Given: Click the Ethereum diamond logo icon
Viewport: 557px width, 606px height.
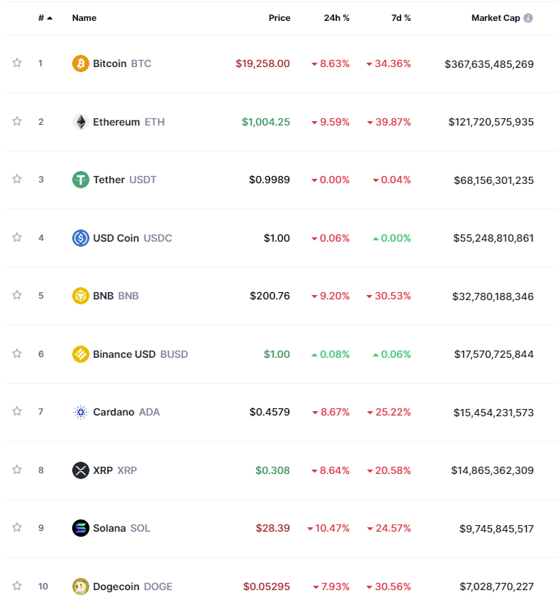Looking at the screenshot, I should 80,122.
